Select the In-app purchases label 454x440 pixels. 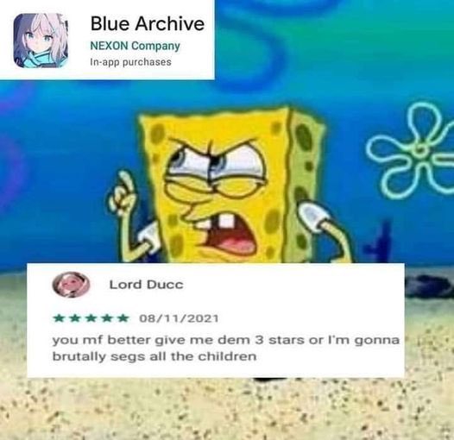pos(130,62)
